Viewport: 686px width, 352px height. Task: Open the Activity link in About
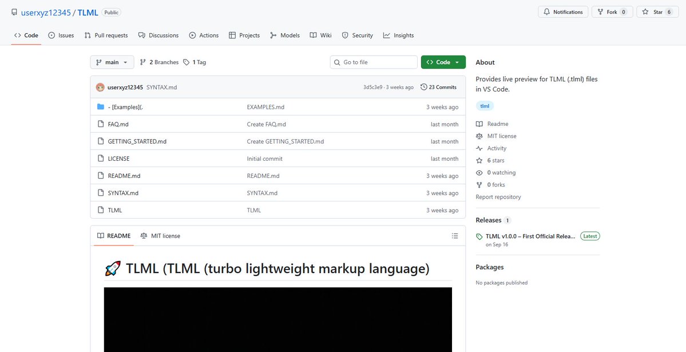(x=491, y=148)
